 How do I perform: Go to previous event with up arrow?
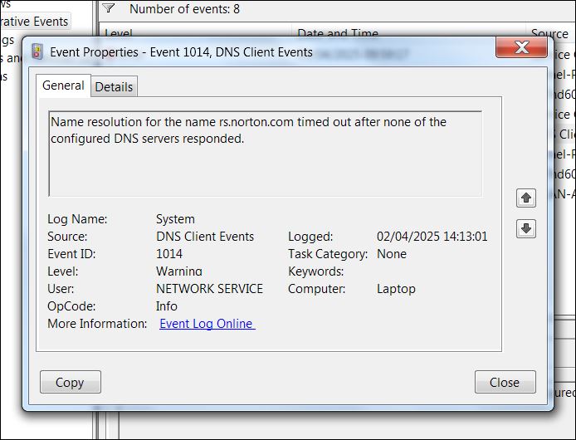point(526,198)
